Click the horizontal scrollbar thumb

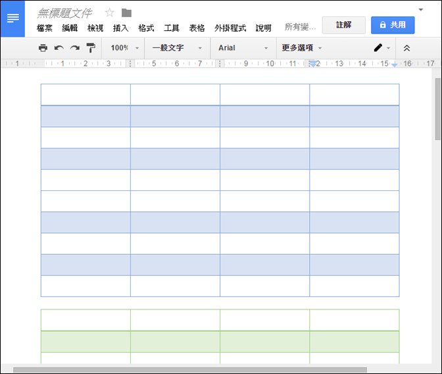(x=190, y=370)
